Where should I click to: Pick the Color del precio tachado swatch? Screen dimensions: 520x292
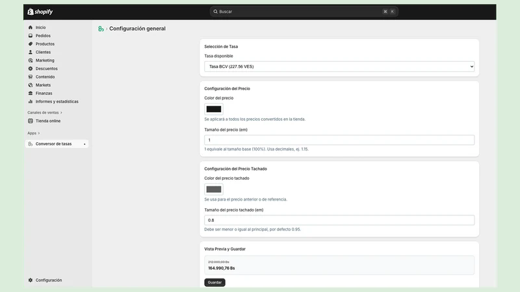214,189
